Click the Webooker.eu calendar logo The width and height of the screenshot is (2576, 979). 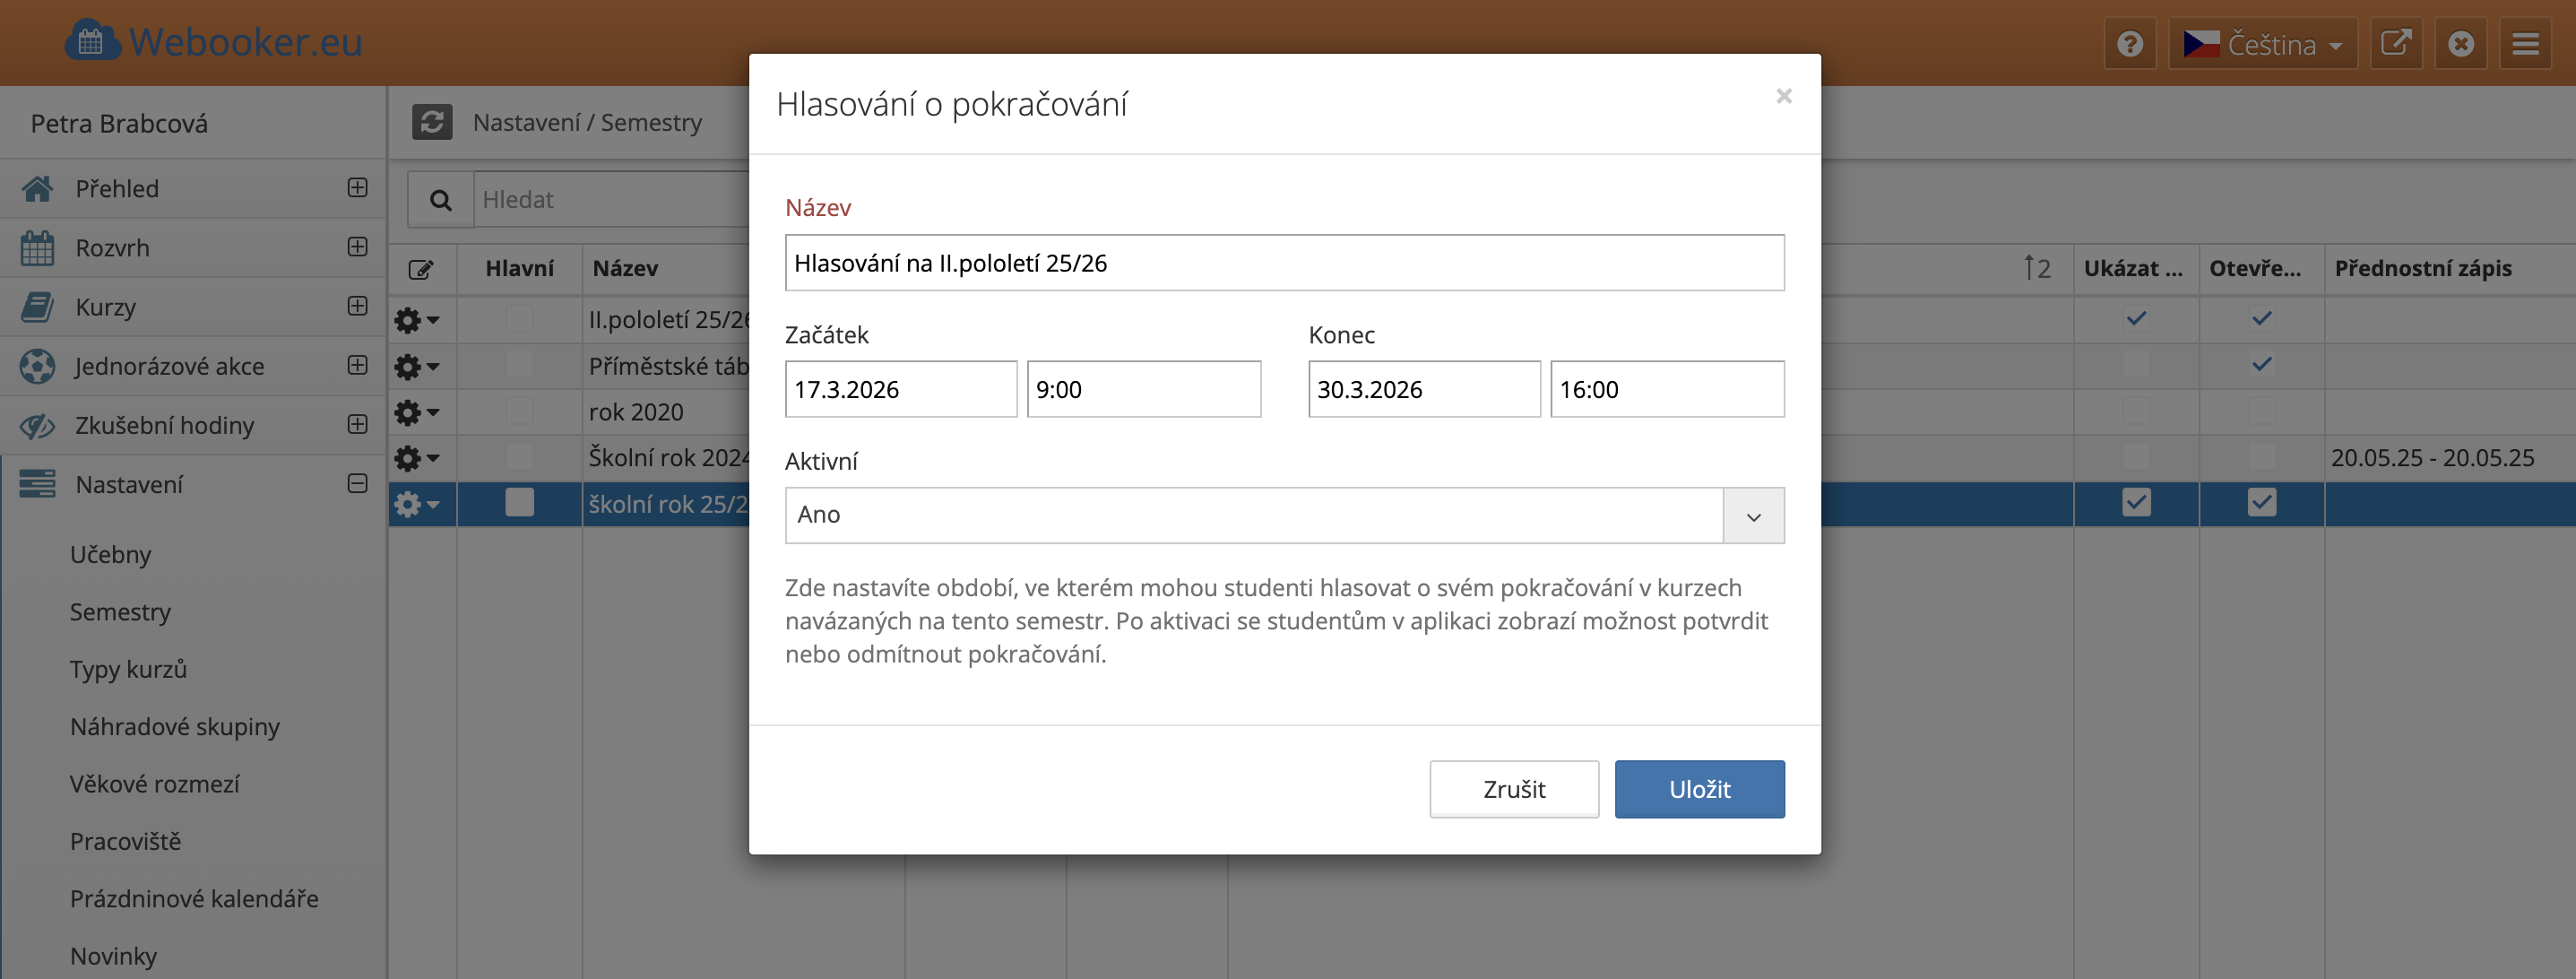point(92,42)
